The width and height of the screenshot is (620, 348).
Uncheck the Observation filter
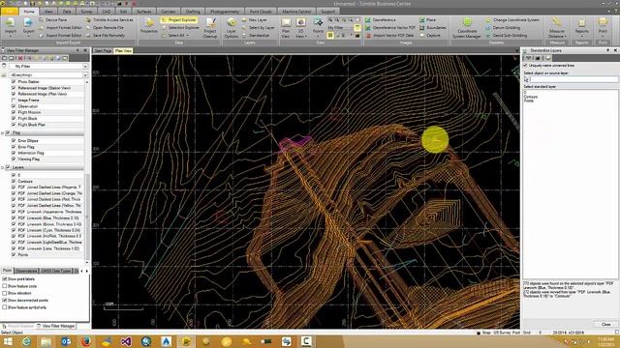[x=14, y=106]
